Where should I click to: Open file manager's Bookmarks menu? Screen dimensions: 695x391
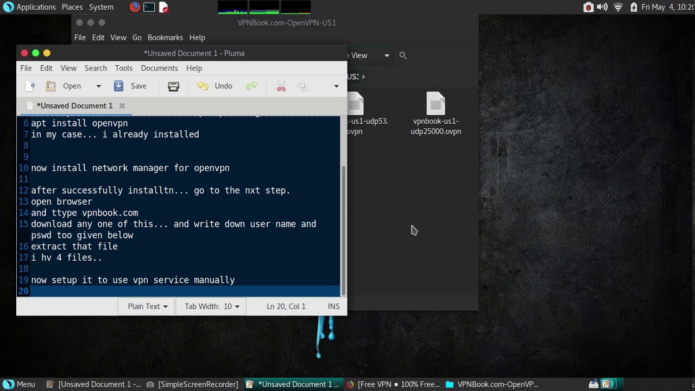165,37
